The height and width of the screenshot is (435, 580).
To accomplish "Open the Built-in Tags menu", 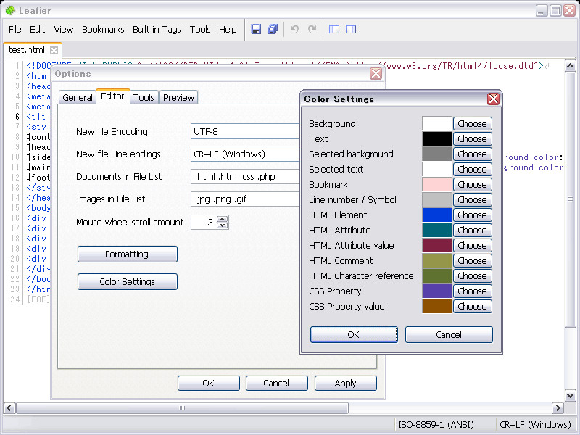I will tap(157, 29).
